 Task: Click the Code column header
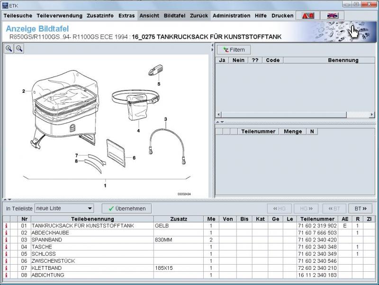coord(273,60)
